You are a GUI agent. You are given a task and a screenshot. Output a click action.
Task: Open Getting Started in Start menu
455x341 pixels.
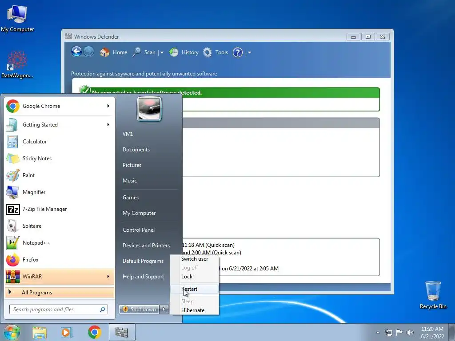tap(60, 125)
